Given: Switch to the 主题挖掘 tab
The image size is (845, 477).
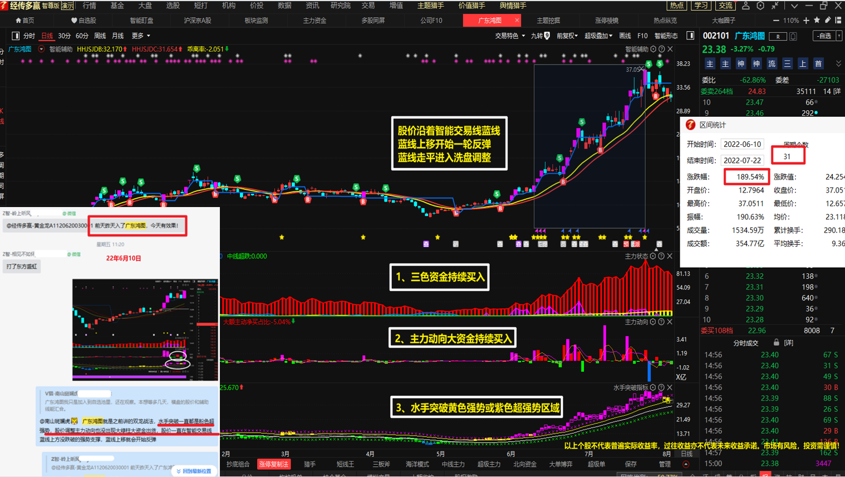Looking at the screenshot, I should pos(548,21).
